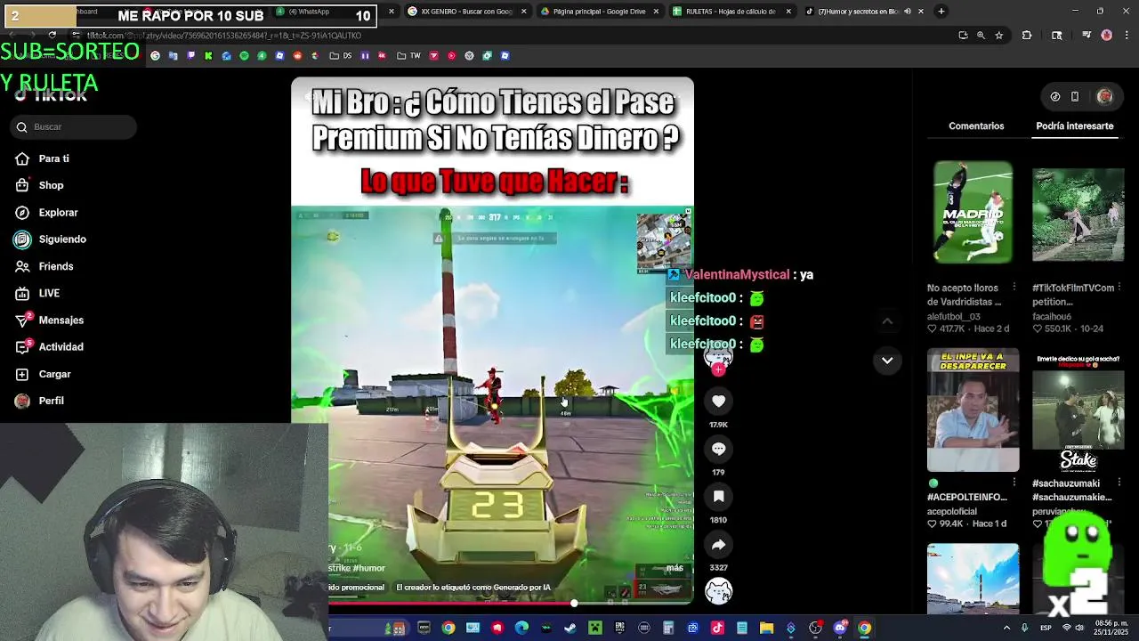Click the phone app icon near the avatar
This screenshot has width=1139, height=641.
(1075, 96)
